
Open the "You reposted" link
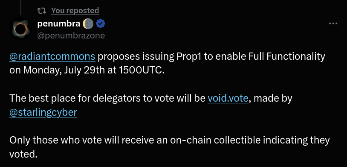point(75,10)
